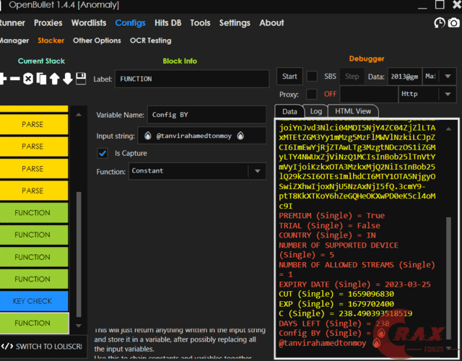Click the add block plus icon
The image size is (462, 361).
click(x=2, y=78)
